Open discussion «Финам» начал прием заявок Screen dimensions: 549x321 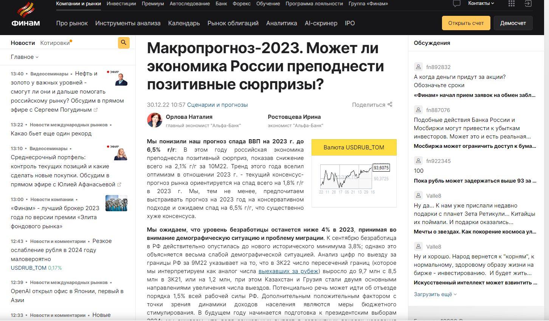[475, 95]
